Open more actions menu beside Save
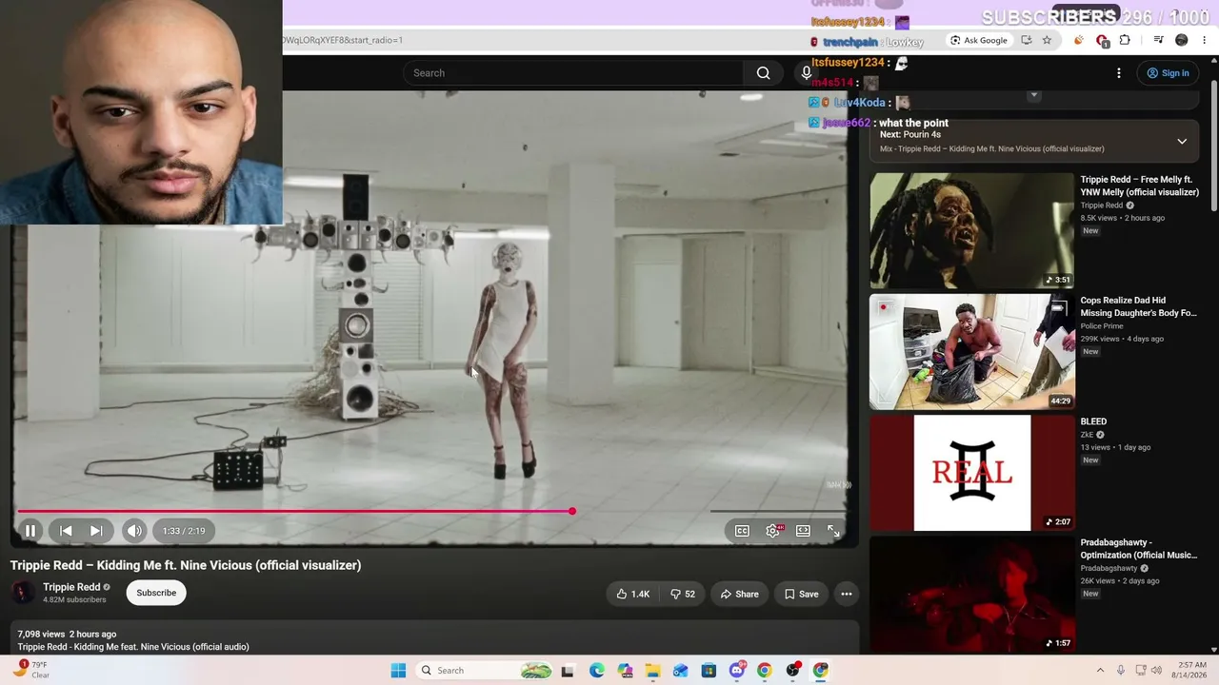 point(846,594)
